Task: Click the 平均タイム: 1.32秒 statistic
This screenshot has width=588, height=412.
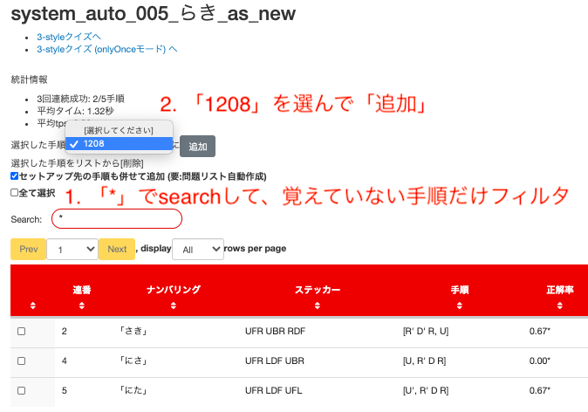Action: point(75,111)
